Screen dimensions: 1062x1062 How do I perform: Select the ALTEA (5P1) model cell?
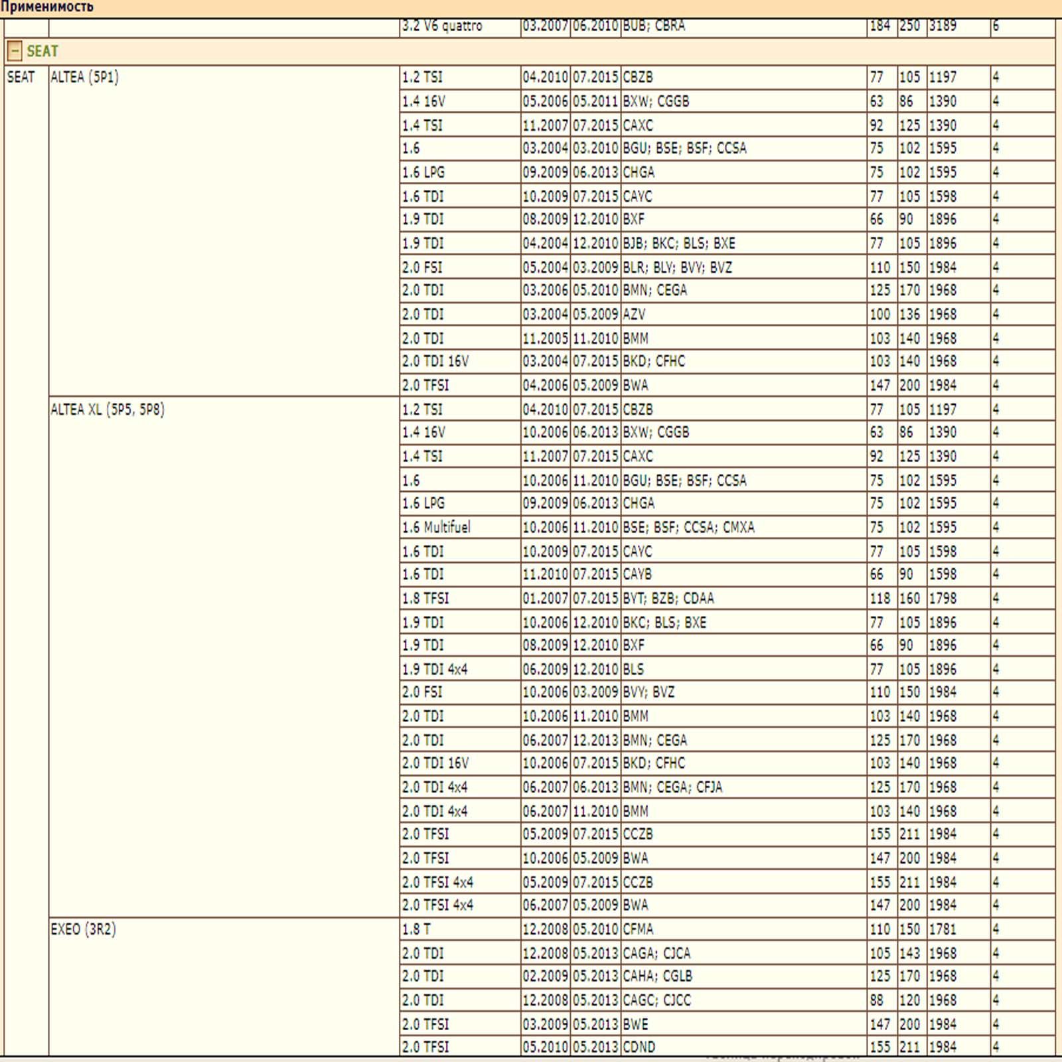point(84,77)
